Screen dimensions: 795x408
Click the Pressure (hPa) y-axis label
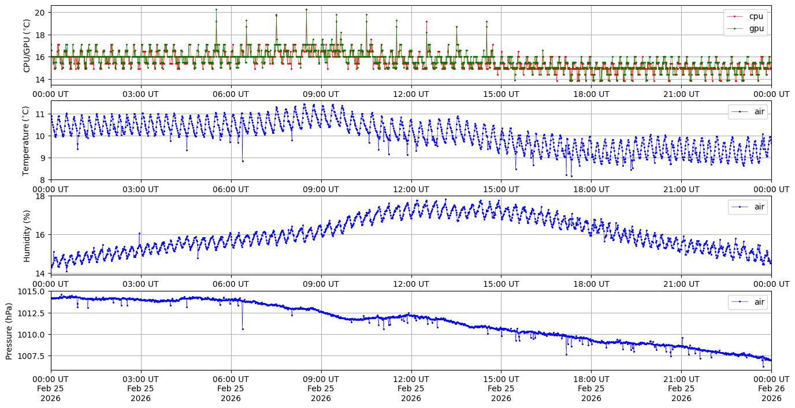(x=9, y=331)
